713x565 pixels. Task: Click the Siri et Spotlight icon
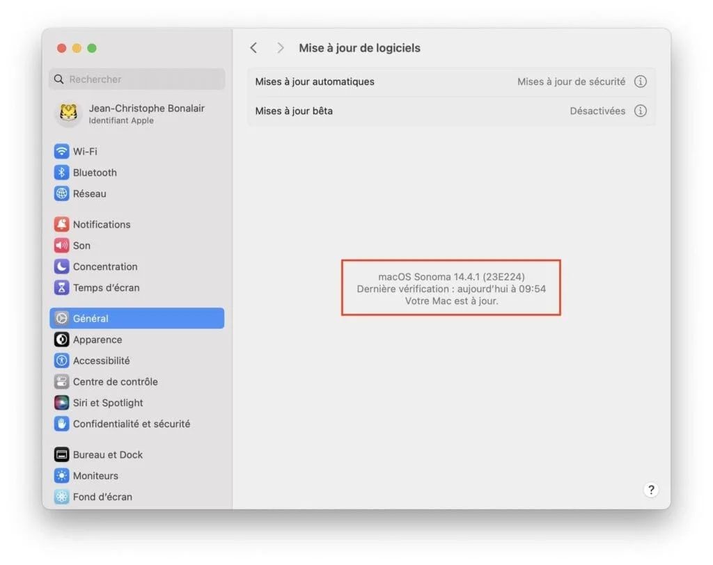pos(62,403)
